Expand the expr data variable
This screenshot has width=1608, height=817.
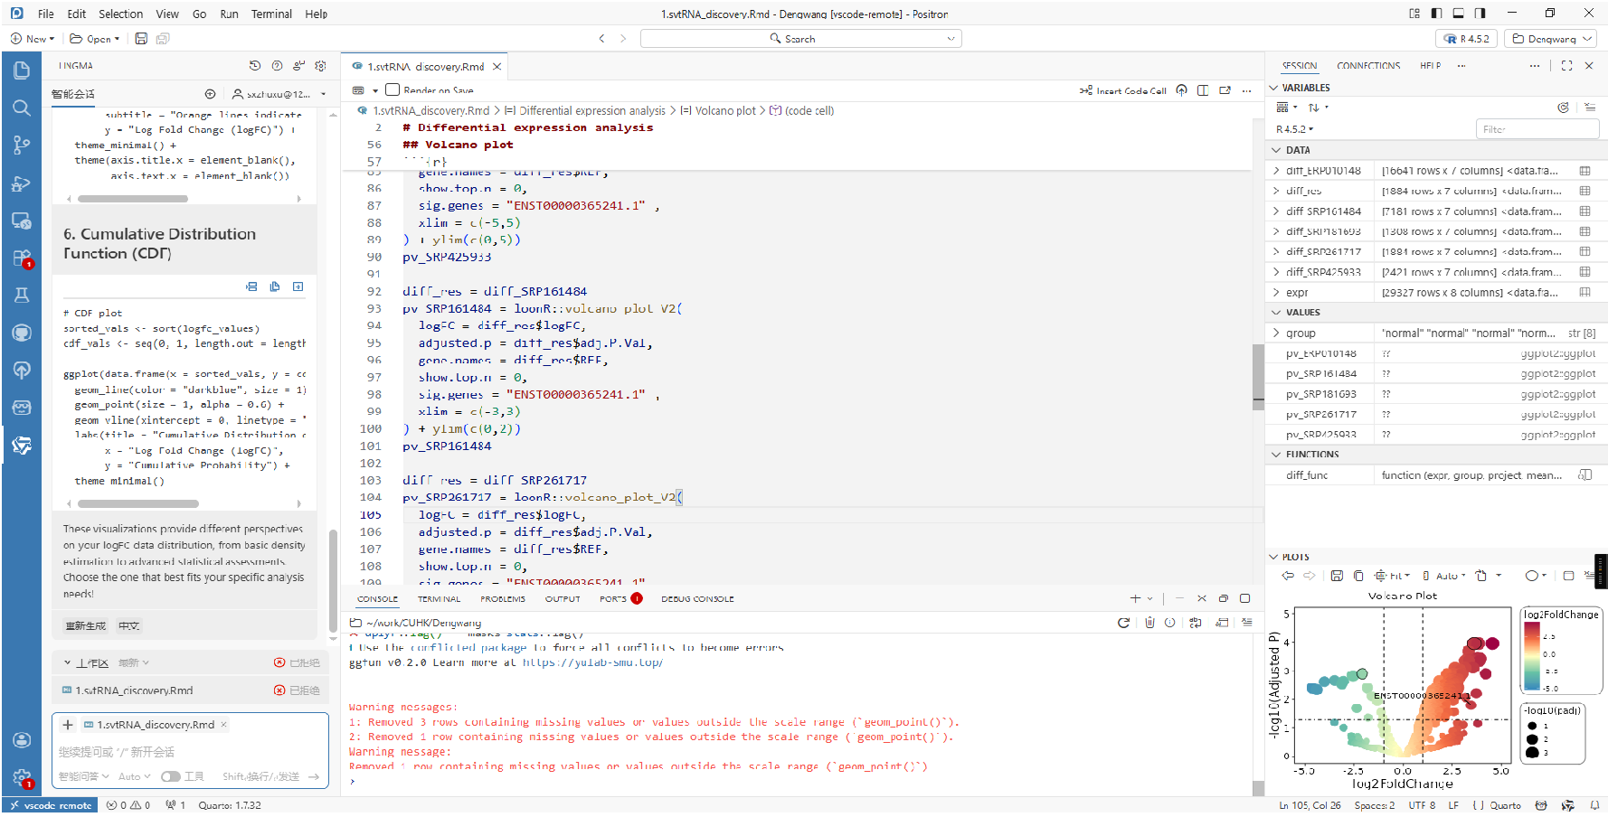coord(1276,293)
